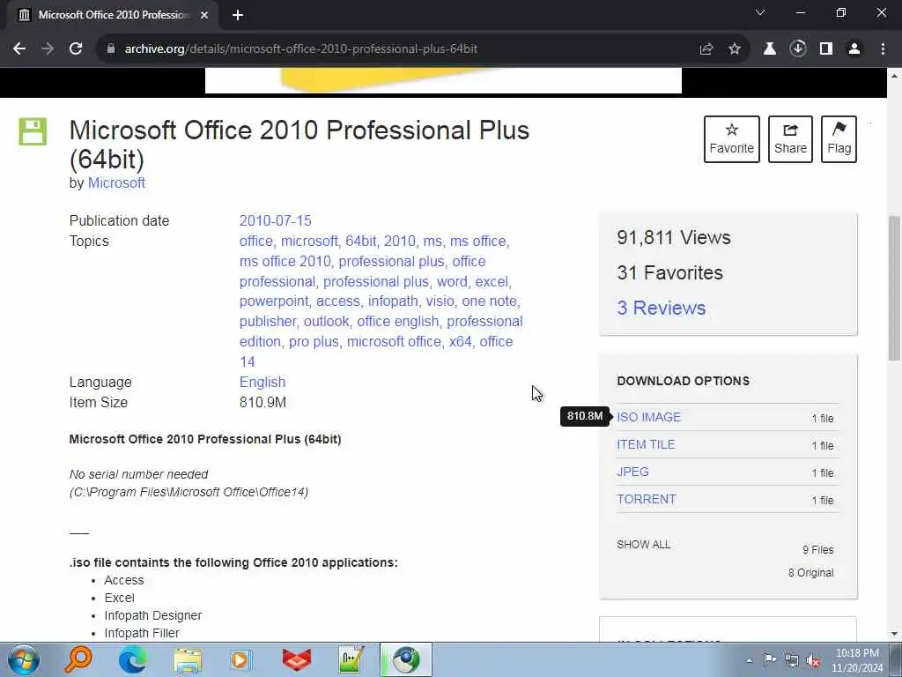Open the browser downloads icon
Screen dimensions: 902x677
point(798,49)
